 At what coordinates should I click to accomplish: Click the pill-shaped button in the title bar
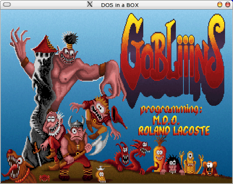pyautogui.click(x=7, y=5)
